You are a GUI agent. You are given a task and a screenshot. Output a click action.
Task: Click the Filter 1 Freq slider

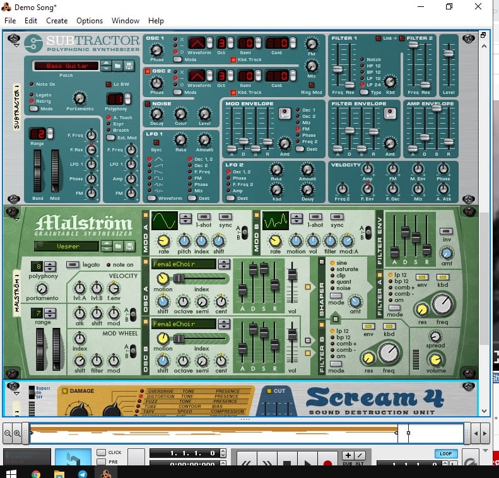pos(338,69)
